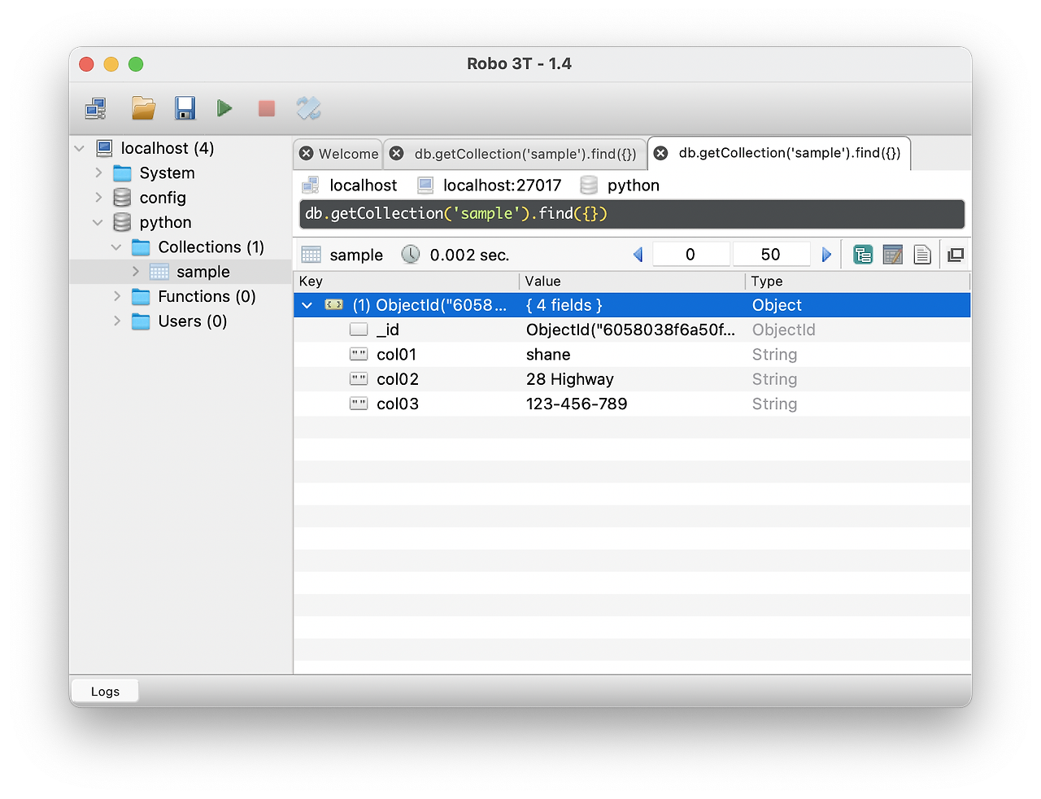This screenshot has height=799, width=1041.
Task: Click the Value column header
Action: 632,282
